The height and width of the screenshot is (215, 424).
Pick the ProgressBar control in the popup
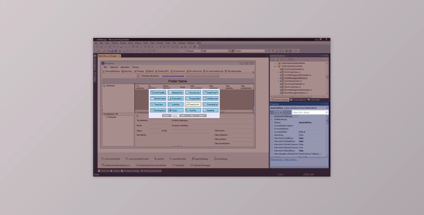tap(193, 98)
